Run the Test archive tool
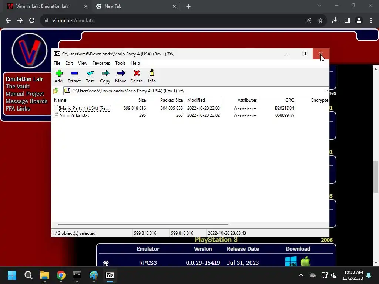 pyautogui.click(x=90, y=76)
